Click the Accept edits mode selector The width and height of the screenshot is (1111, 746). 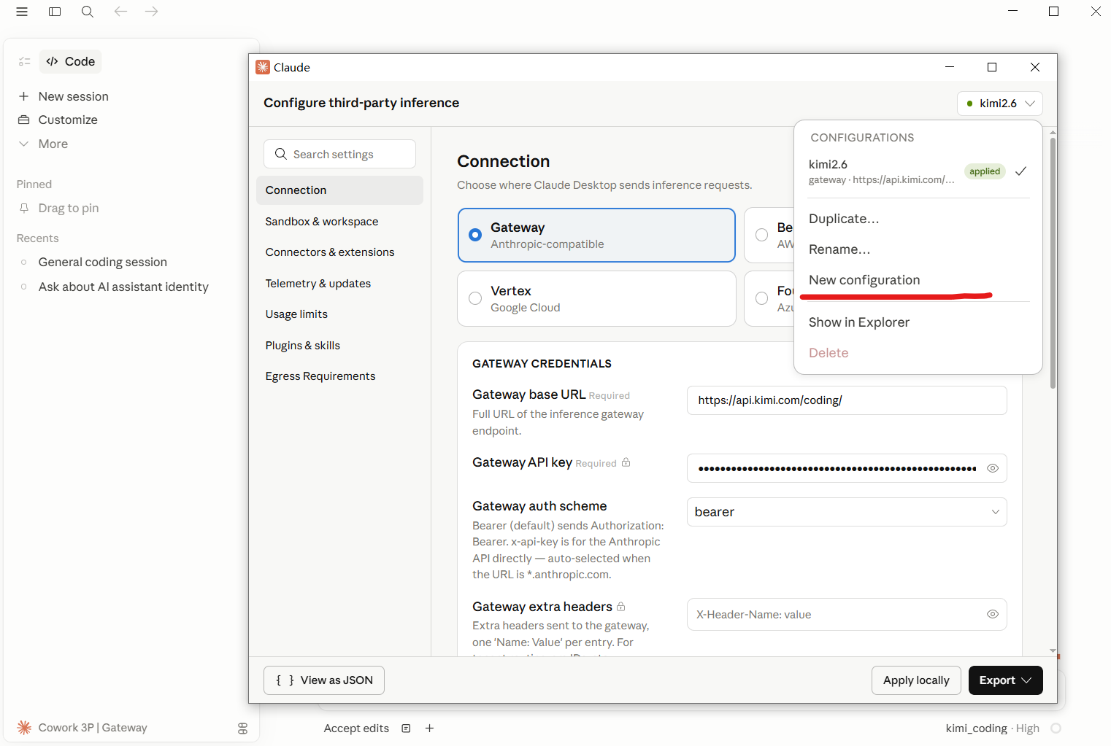tap(356, 728)
